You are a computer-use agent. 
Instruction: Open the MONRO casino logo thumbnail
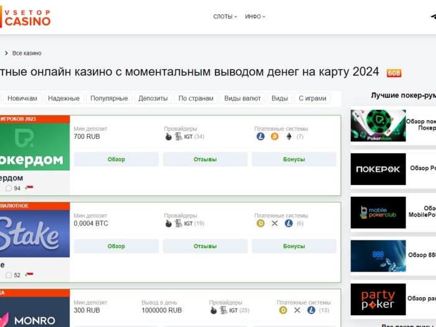point(35,312)
